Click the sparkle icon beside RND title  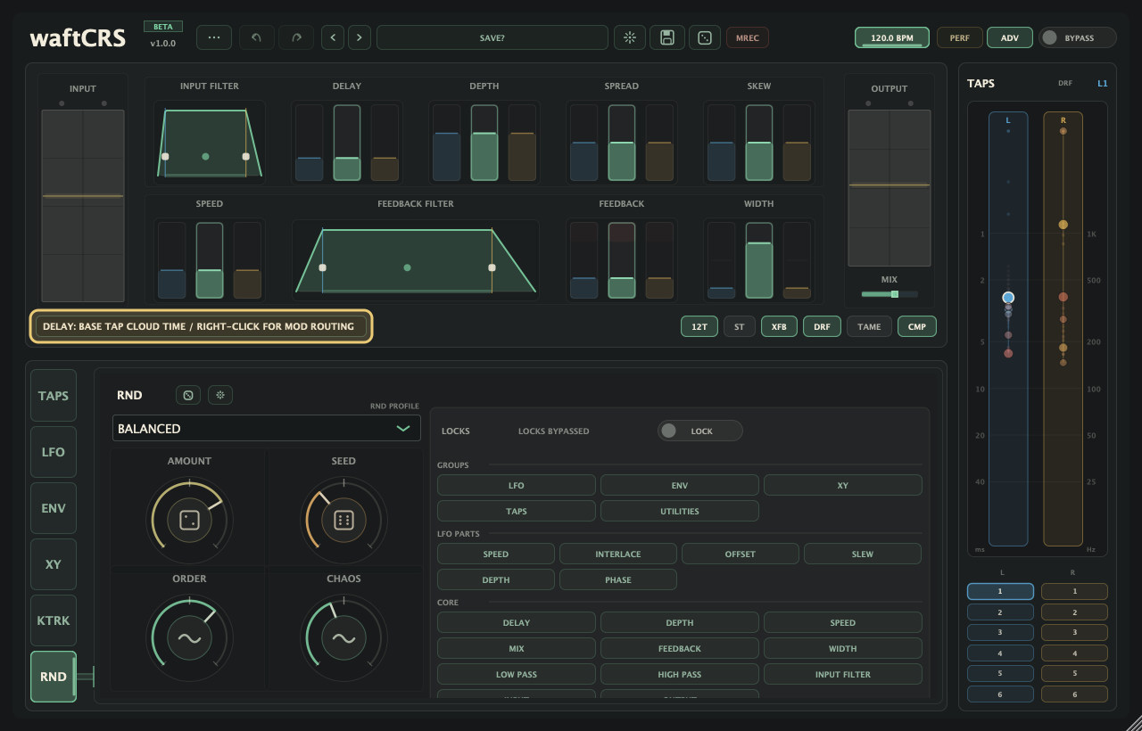(220, 395)
